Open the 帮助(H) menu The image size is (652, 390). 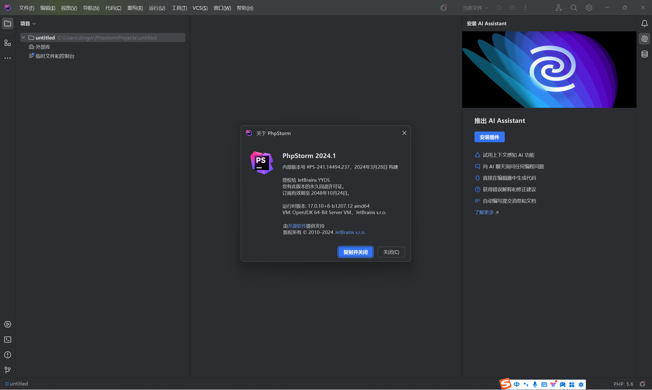(x=245, y=8)
